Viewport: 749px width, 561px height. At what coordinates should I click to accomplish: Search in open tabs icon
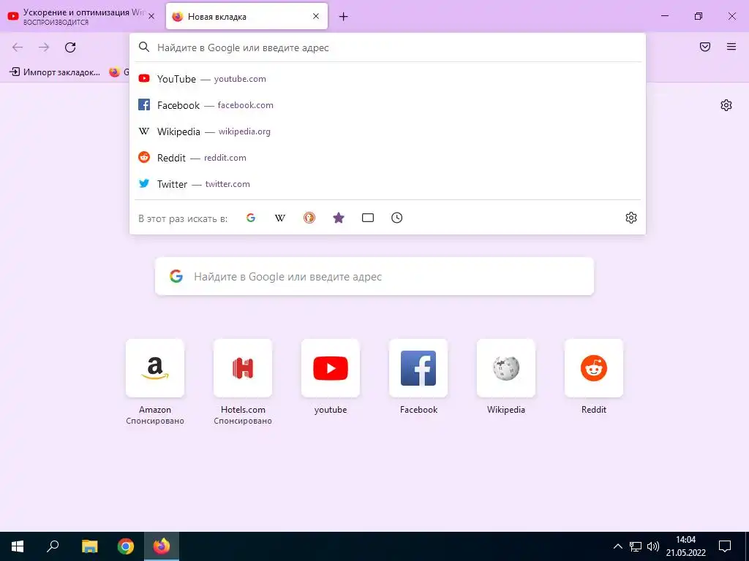tap(368, 218)
